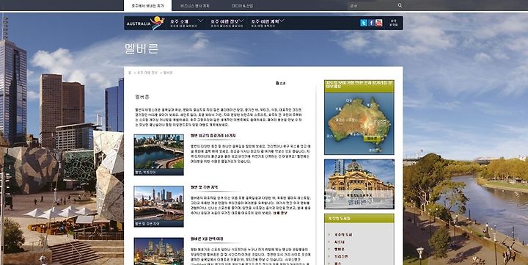528x265 pixels.
Task: Select 호주의 도시 in sidebar list
Action: coord(343,234)
